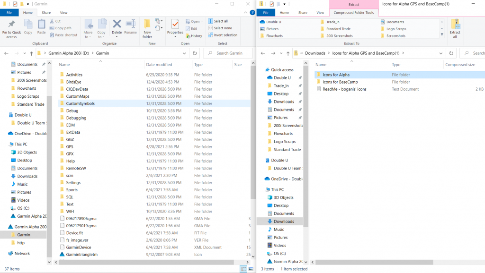Image resolution: width=485 pixels, height=273 pixels.
Task: Click the Extract all button
Action: pyautogui.click(x=455, y=28)
